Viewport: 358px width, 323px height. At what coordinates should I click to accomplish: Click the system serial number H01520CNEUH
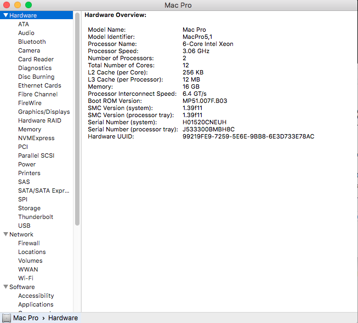point(204,122)
